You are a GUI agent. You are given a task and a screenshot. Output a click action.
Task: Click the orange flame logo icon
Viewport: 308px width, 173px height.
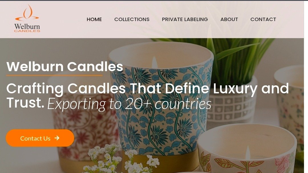point(27,13)
